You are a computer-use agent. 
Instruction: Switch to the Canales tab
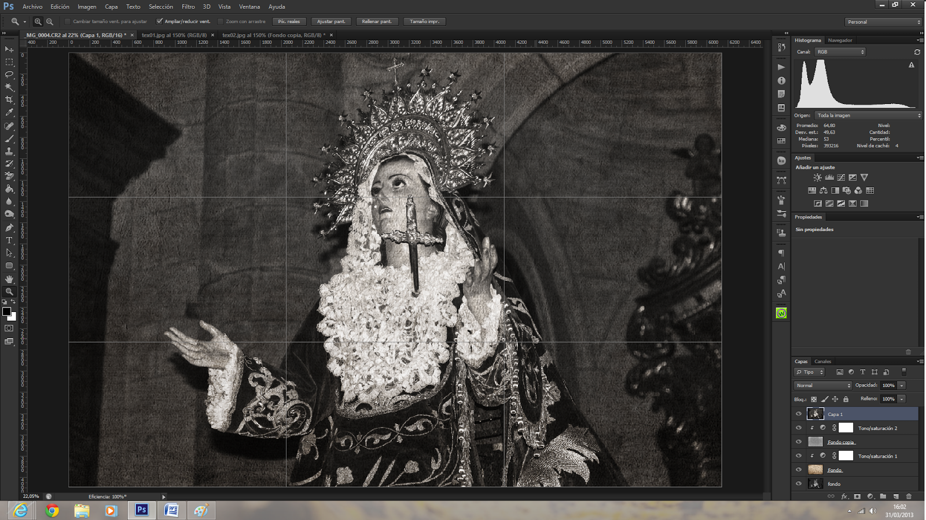pos(822,362)
